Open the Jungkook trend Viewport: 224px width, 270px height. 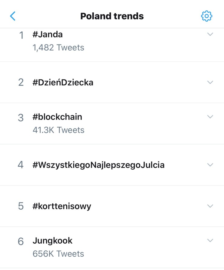click(x=52, y=241)
